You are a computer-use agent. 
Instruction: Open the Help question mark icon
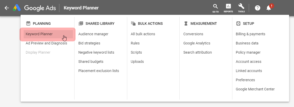pos(258,8)
